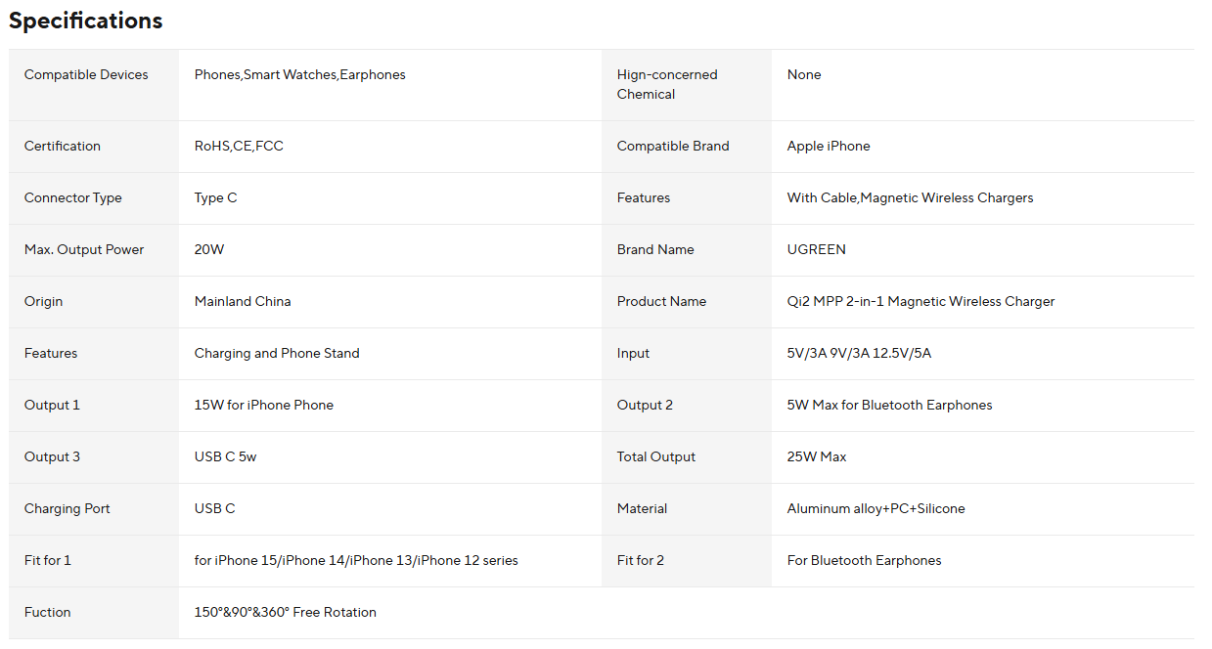Image resolution: width=1212 pixels, height=649 pixels.
Task: Select the 25W Max total output value
Action: [817, 456]
